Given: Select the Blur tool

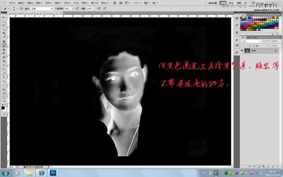Looking at the screenshot, I should [x=4, y=65].
